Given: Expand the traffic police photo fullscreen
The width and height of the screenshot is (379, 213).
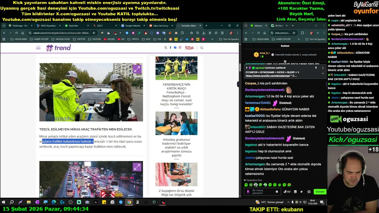Looking at the screenshot, I should coord(137,69).
